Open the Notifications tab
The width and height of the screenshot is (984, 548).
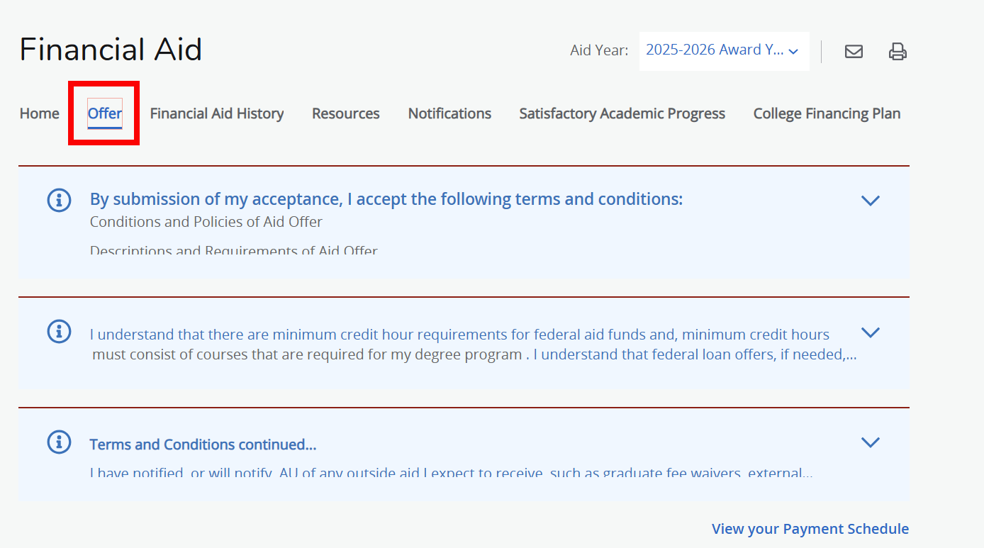[449, 113]
